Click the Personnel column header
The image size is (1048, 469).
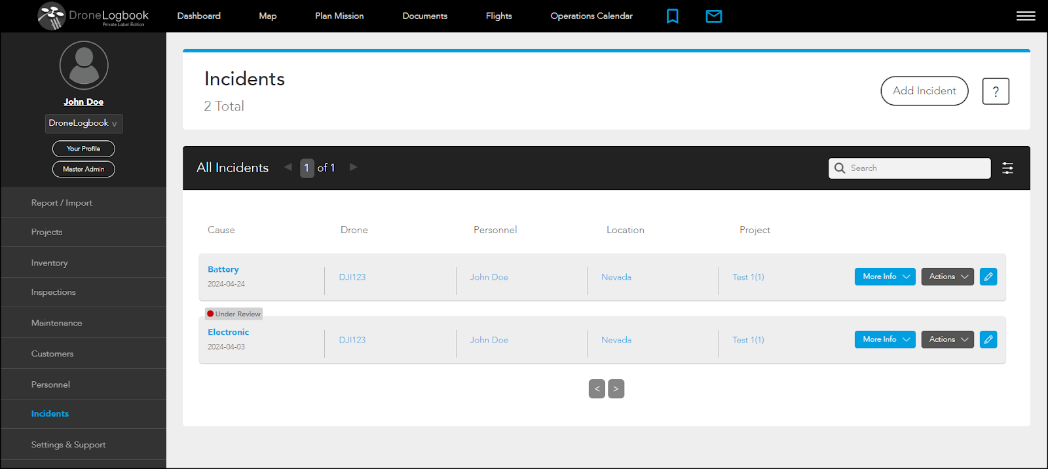(x=495, y=230)
